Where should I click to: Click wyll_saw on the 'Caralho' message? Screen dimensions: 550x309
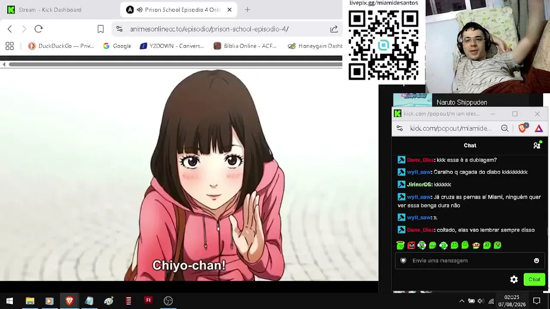(419, 172)
